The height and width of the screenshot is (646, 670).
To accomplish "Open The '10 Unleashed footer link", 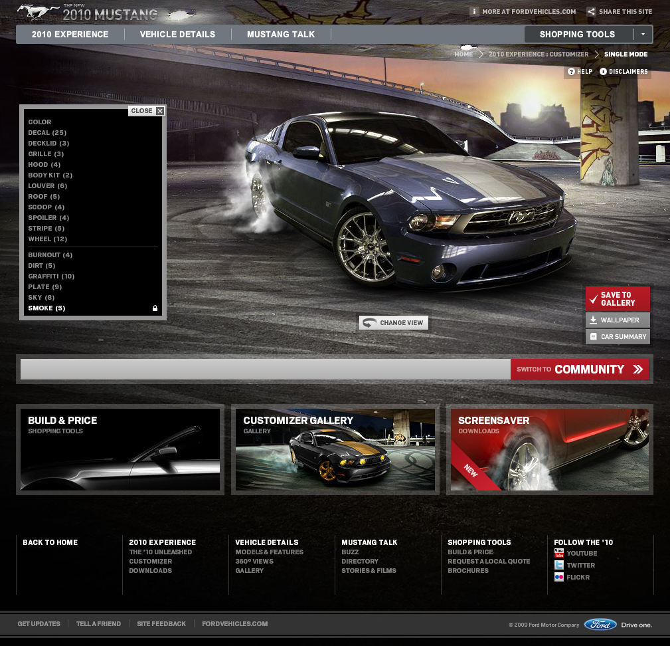I will point(161,552).
